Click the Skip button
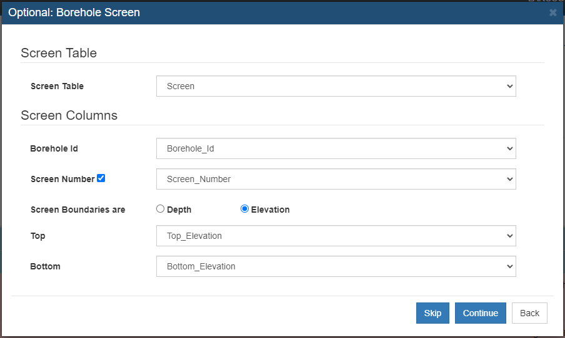This screenshot has height=338, width=565. point(432,313)
